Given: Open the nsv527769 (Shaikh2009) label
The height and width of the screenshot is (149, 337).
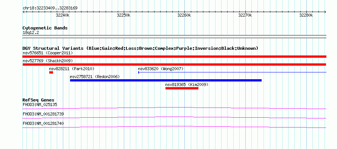Looking at the screenshot, I should (48, 61).
